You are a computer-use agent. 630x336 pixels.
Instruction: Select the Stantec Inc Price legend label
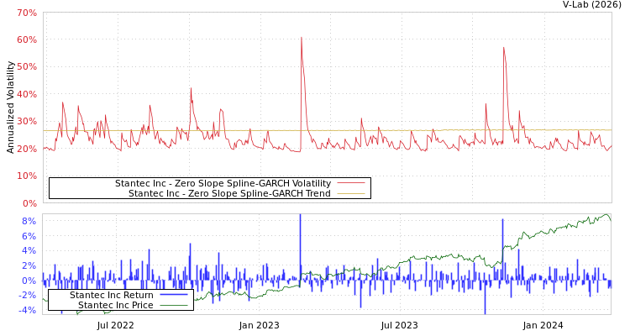click(116, 305)
